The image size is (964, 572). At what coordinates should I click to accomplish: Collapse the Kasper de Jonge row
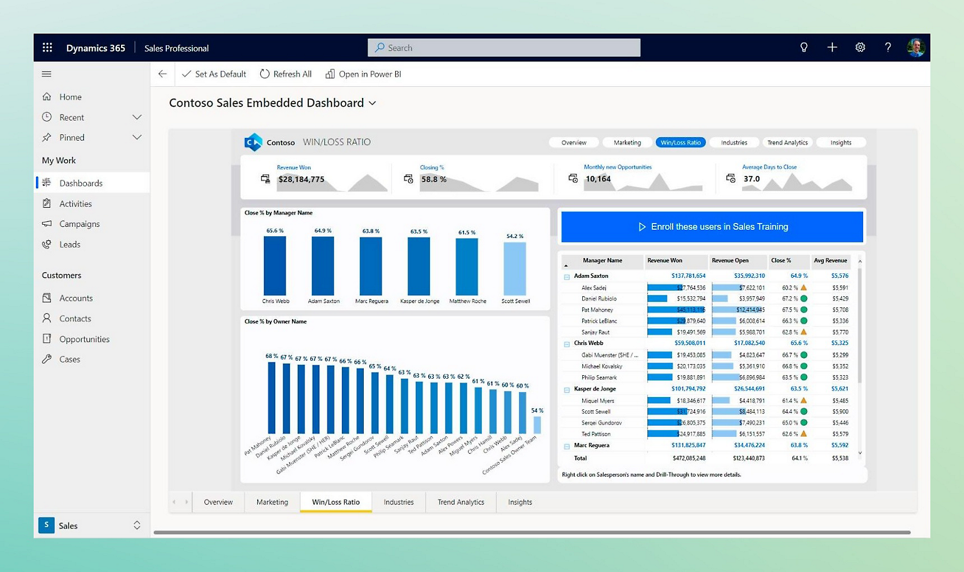567,390
